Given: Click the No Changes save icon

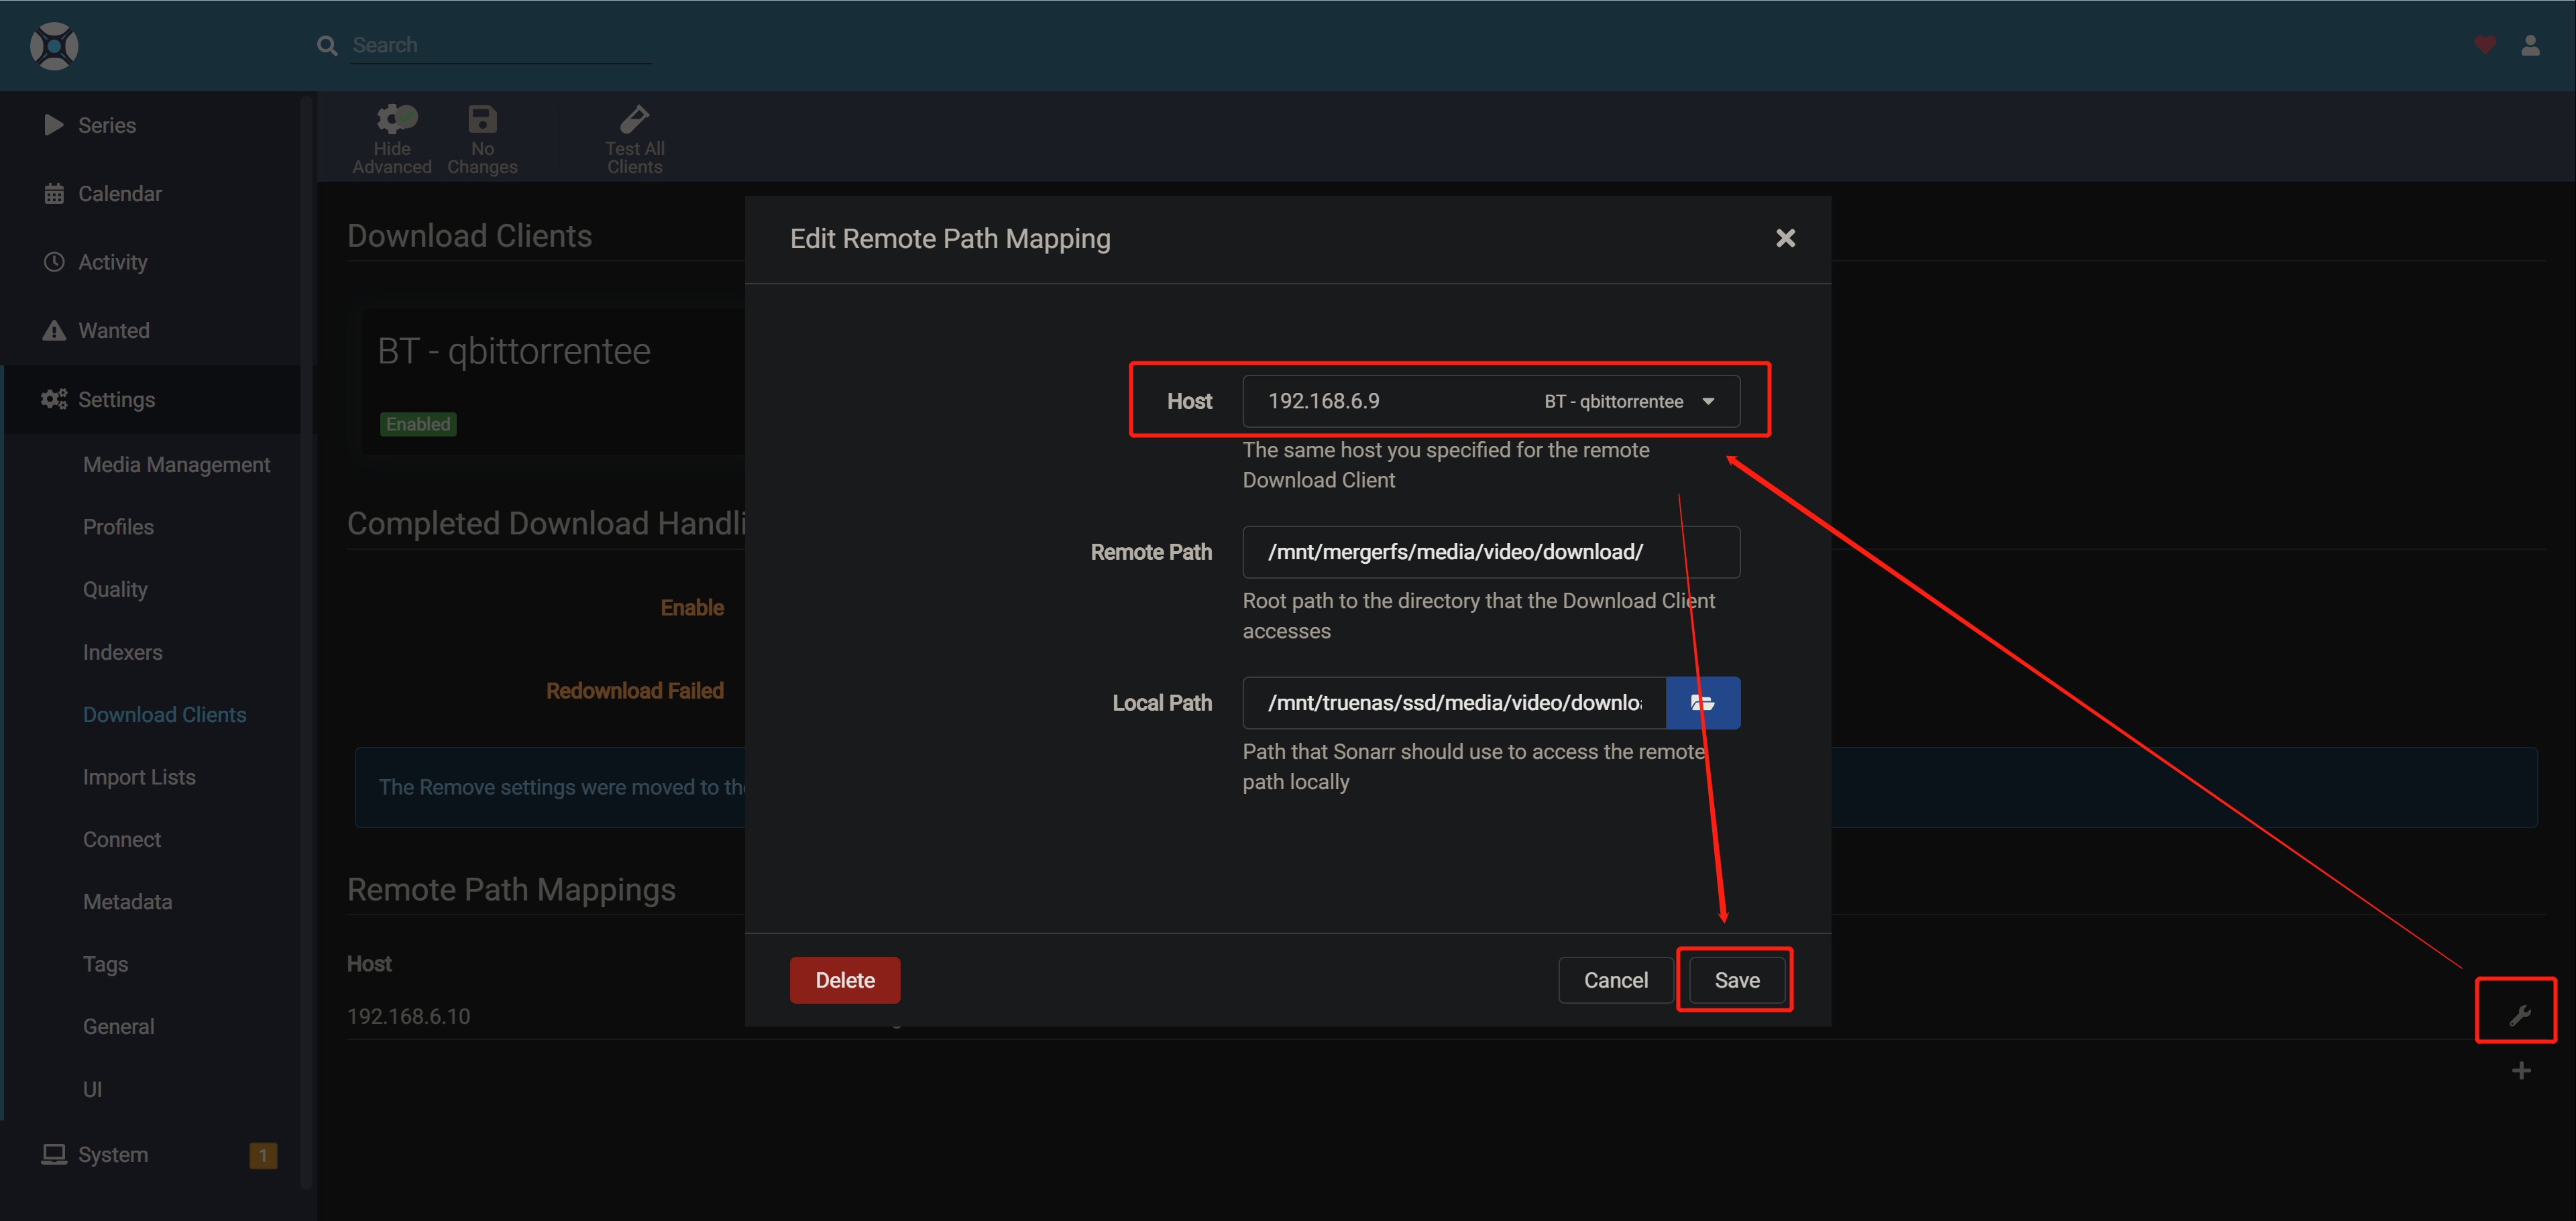Looking at the screenshot, I should click(482, 118).
